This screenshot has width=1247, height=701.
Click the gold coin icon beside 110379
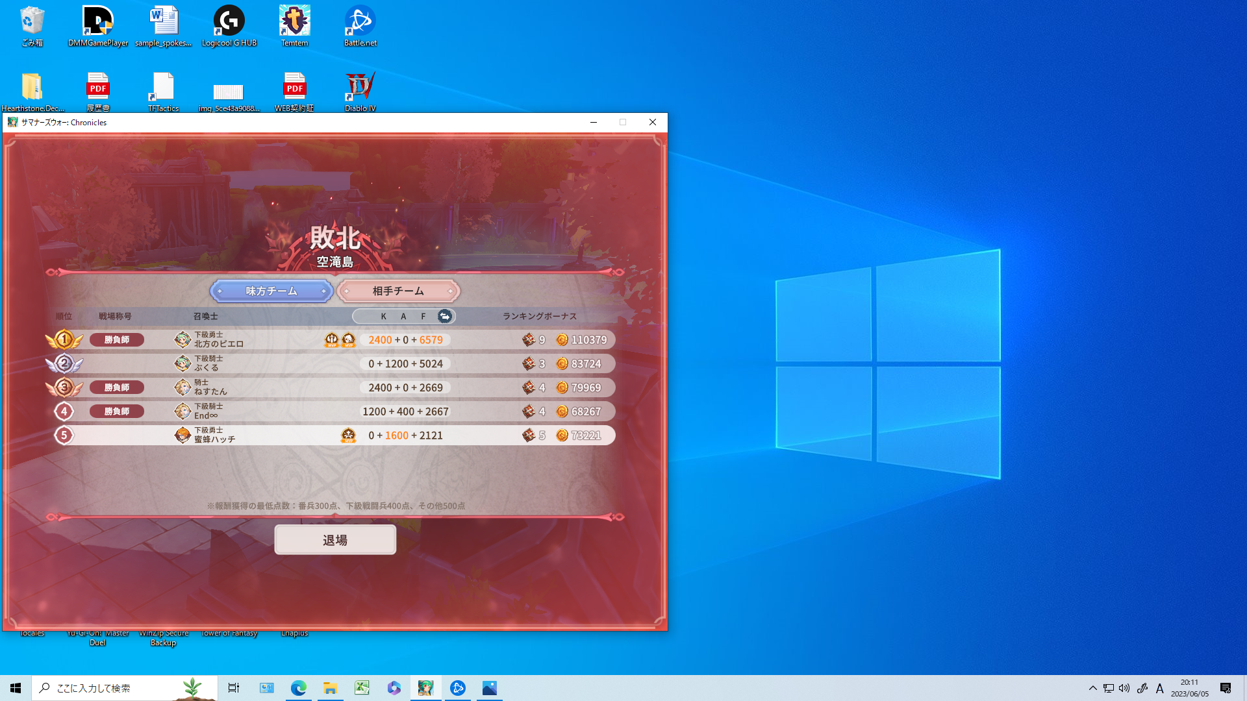click(x=562, y=339)
